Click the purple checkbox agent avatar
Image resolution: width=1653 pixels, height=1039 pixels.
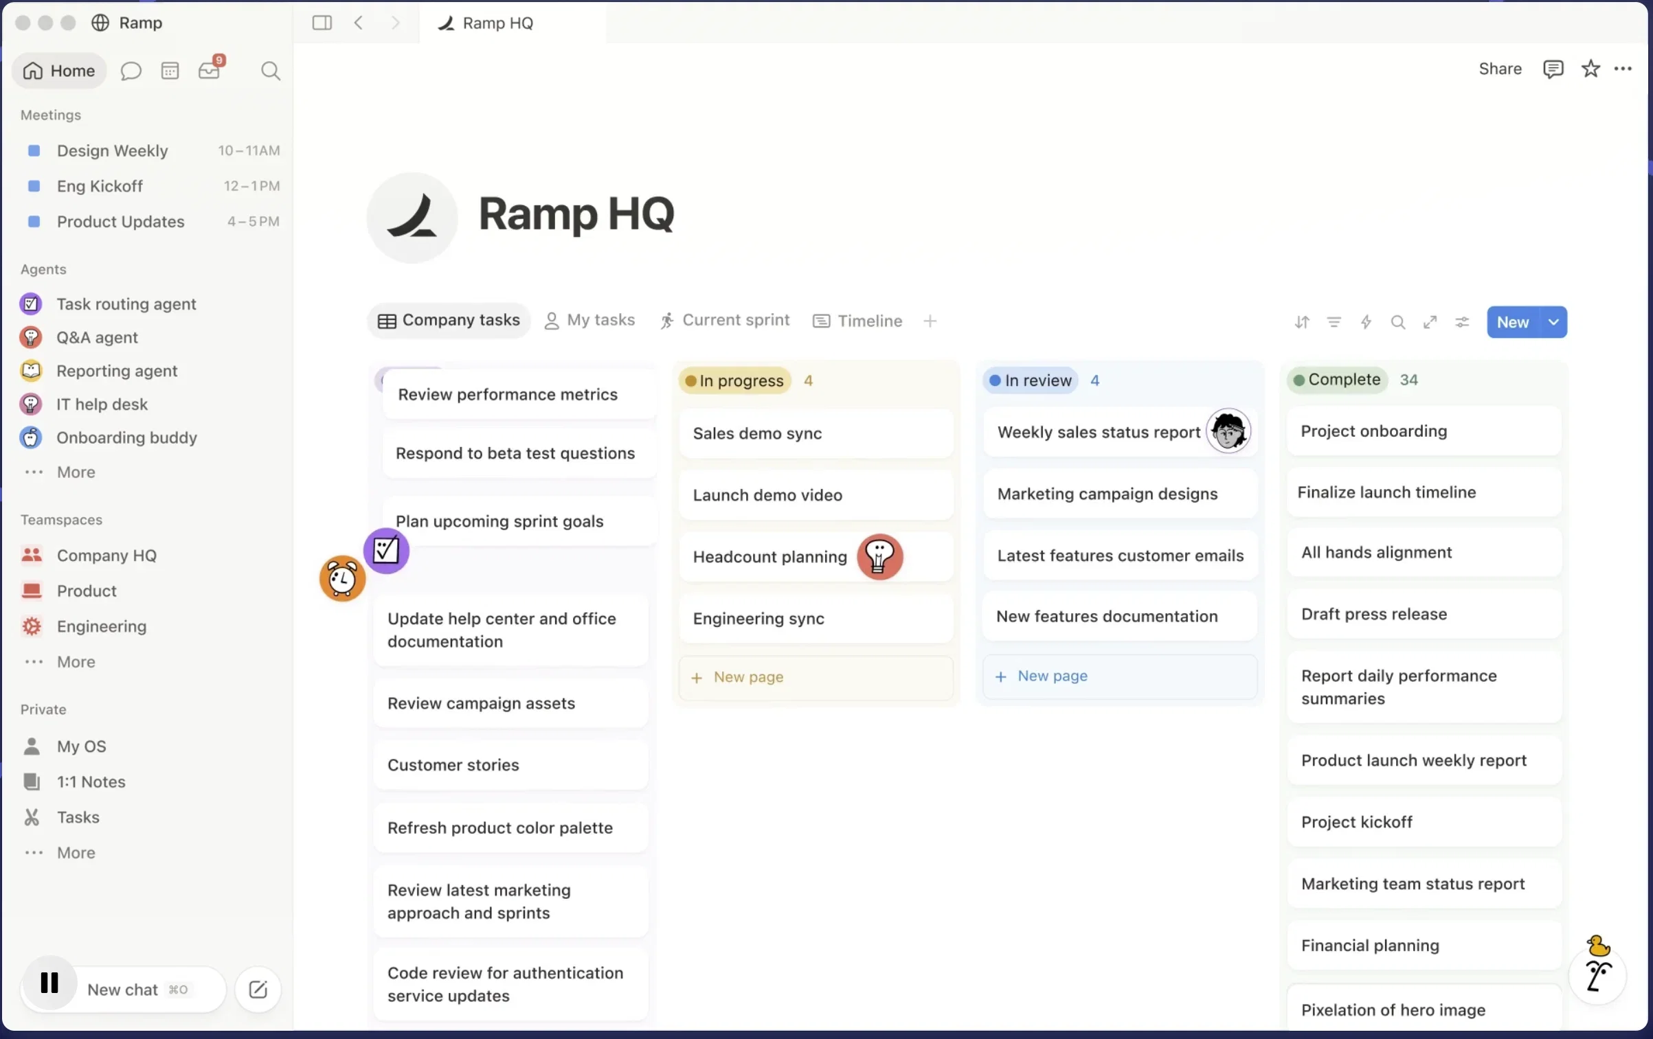[386, 550]
